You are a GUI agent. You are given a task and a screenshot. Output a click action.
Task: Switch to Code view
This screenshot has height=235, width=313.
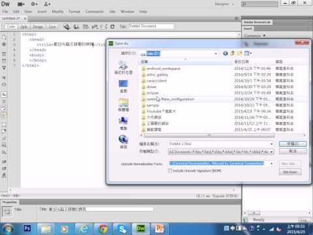(11, 27)
